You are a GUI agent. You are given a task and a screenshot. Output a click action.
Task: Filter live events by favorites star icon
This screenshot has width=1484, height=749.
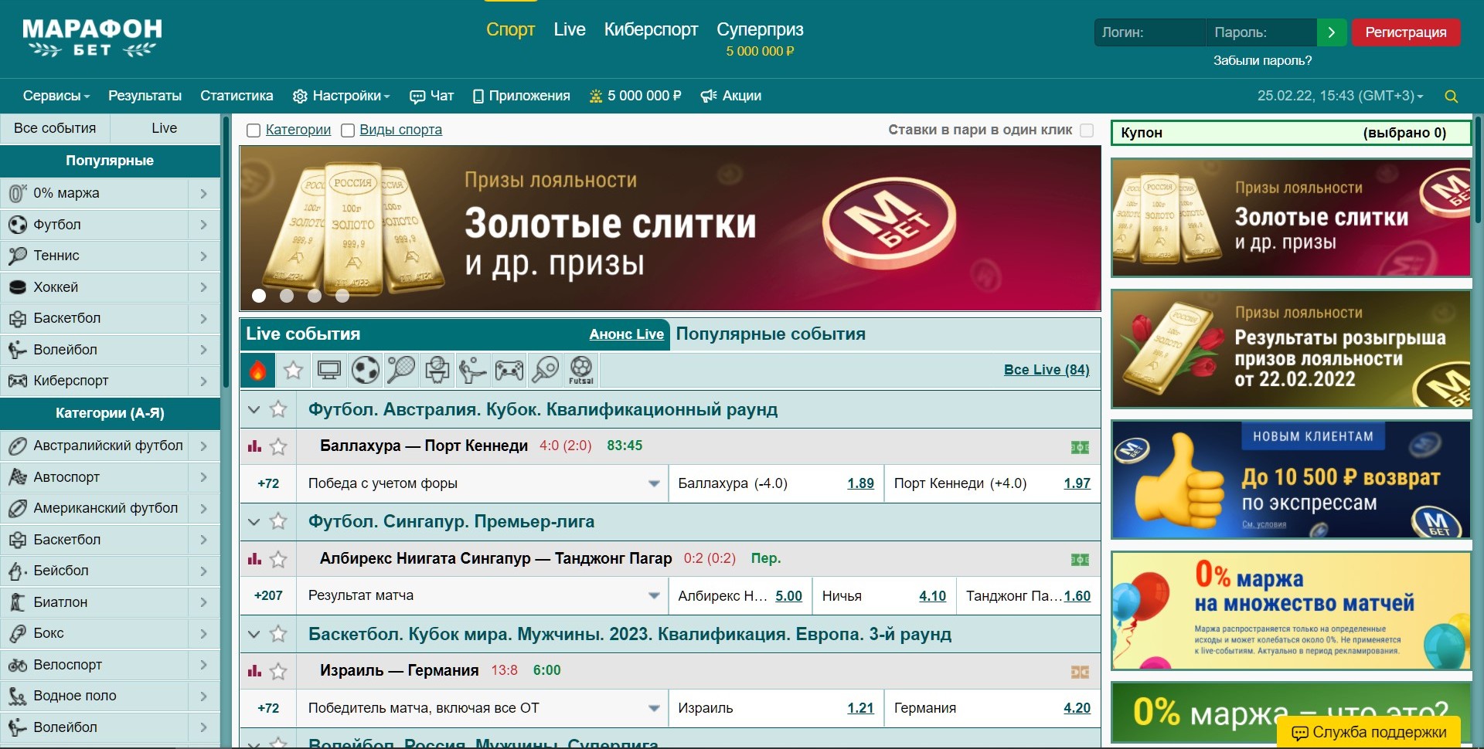293,371
